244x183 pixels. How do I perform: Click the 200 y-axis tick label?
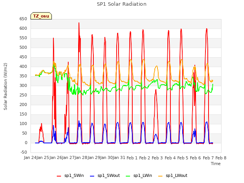pos(23,105)
